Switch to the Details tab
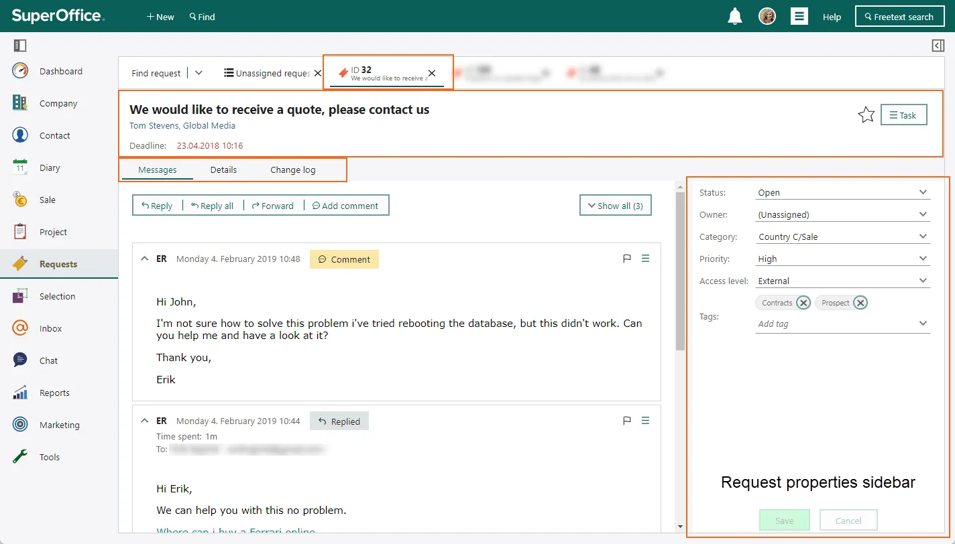Viewport: 955px width, 544px height. pyautogui.click(x=223, y=169)
